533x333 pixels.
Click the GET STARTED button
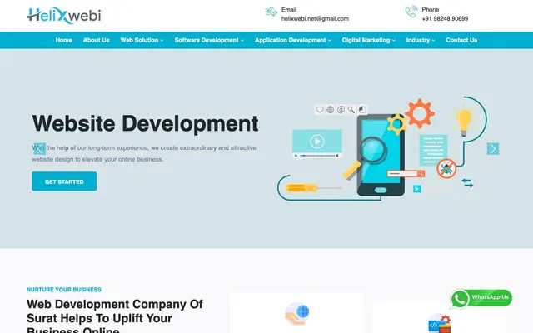tap(64, 181)
